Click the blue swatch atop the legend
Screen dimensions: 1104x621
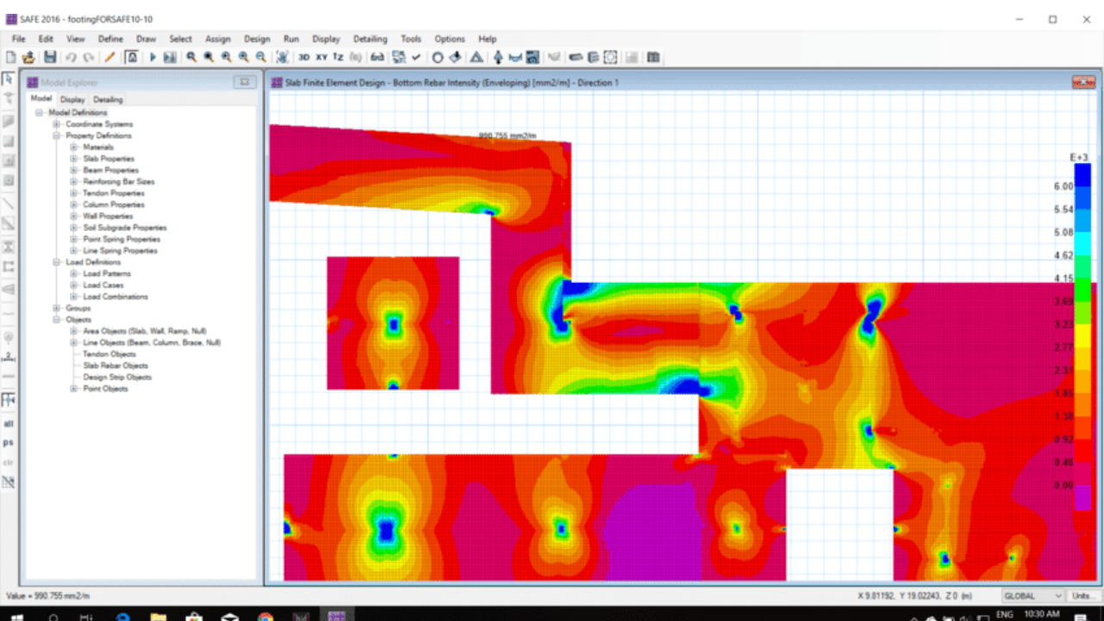coord(1082,173)
